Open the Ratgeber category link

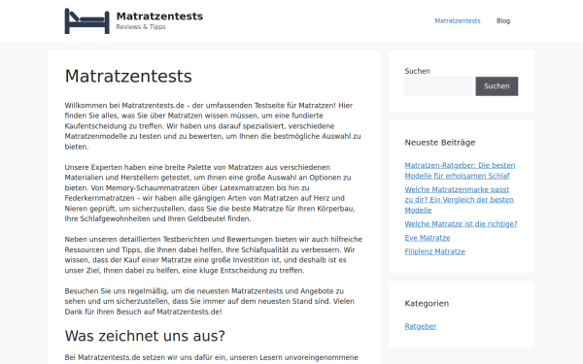(x=420, y=326)
